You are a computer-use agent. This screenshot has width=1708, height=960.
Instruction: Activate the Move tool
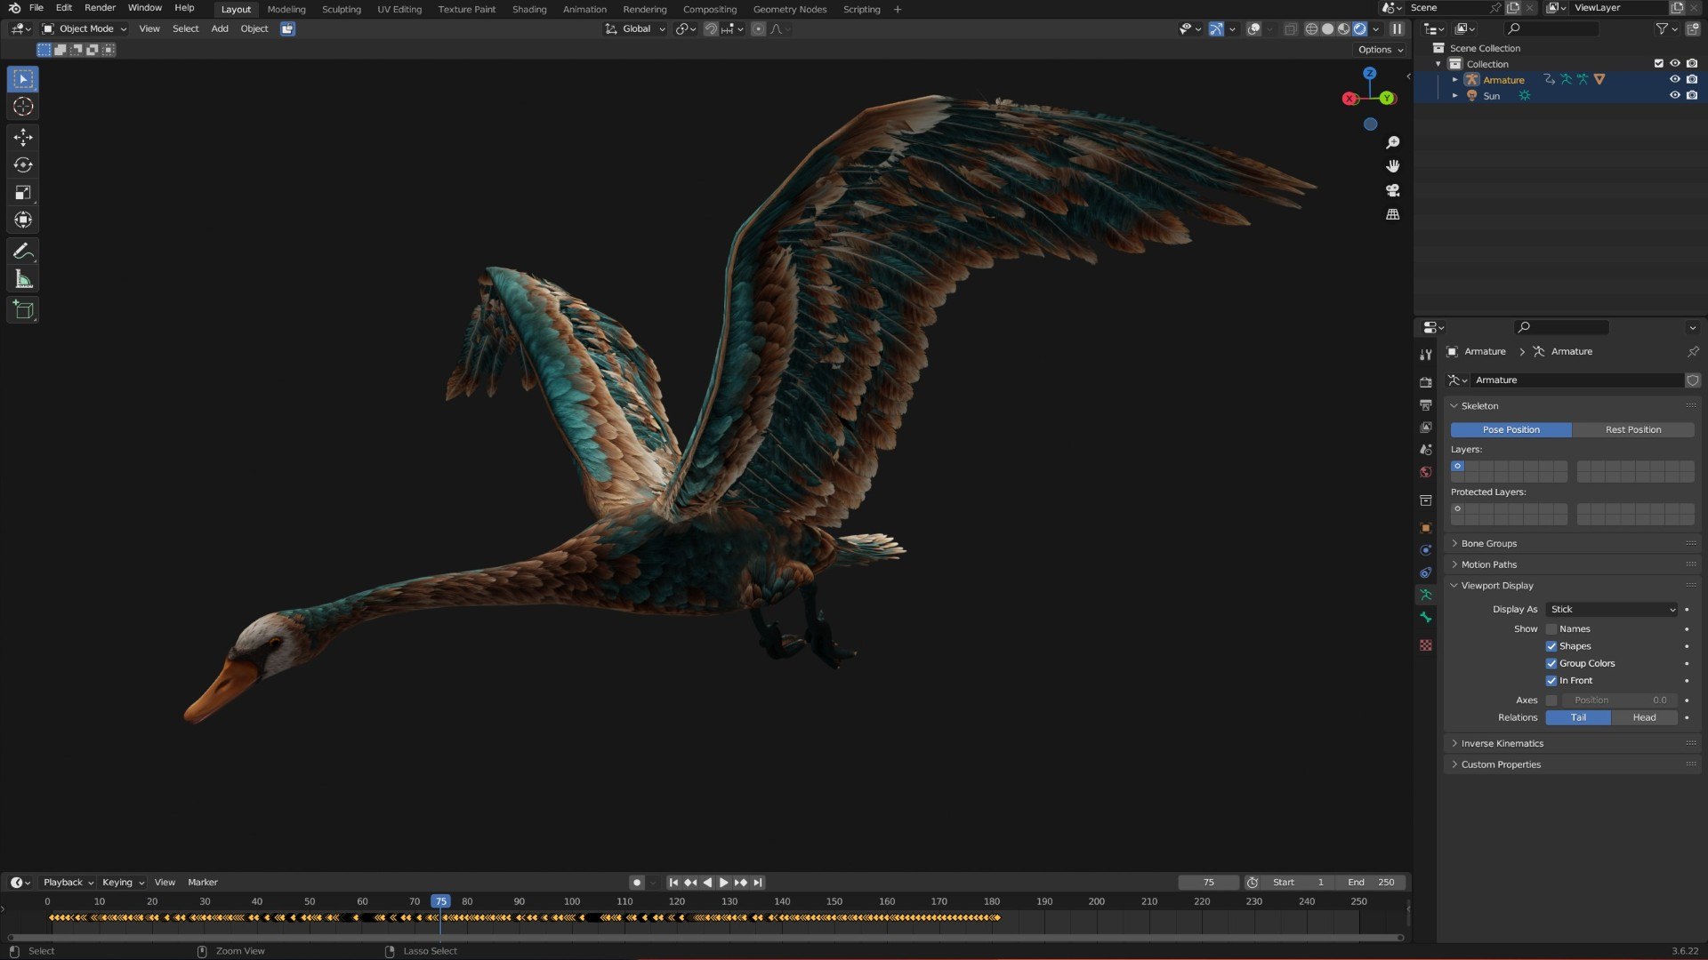tap(23, 137)
